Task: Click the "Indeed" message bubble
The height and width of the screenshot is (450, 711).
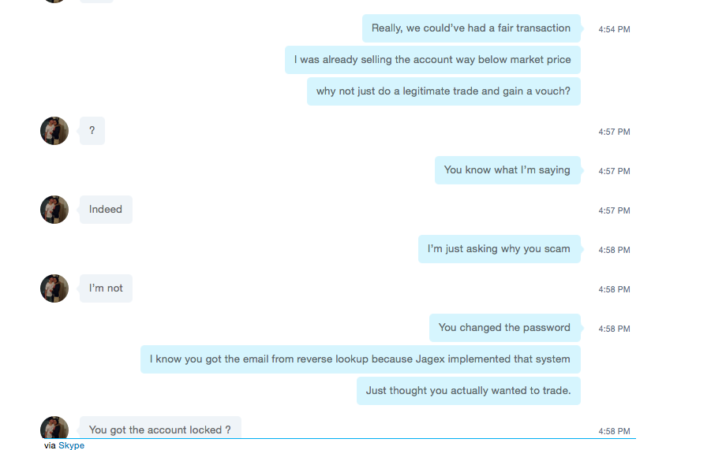Action: 106,210
